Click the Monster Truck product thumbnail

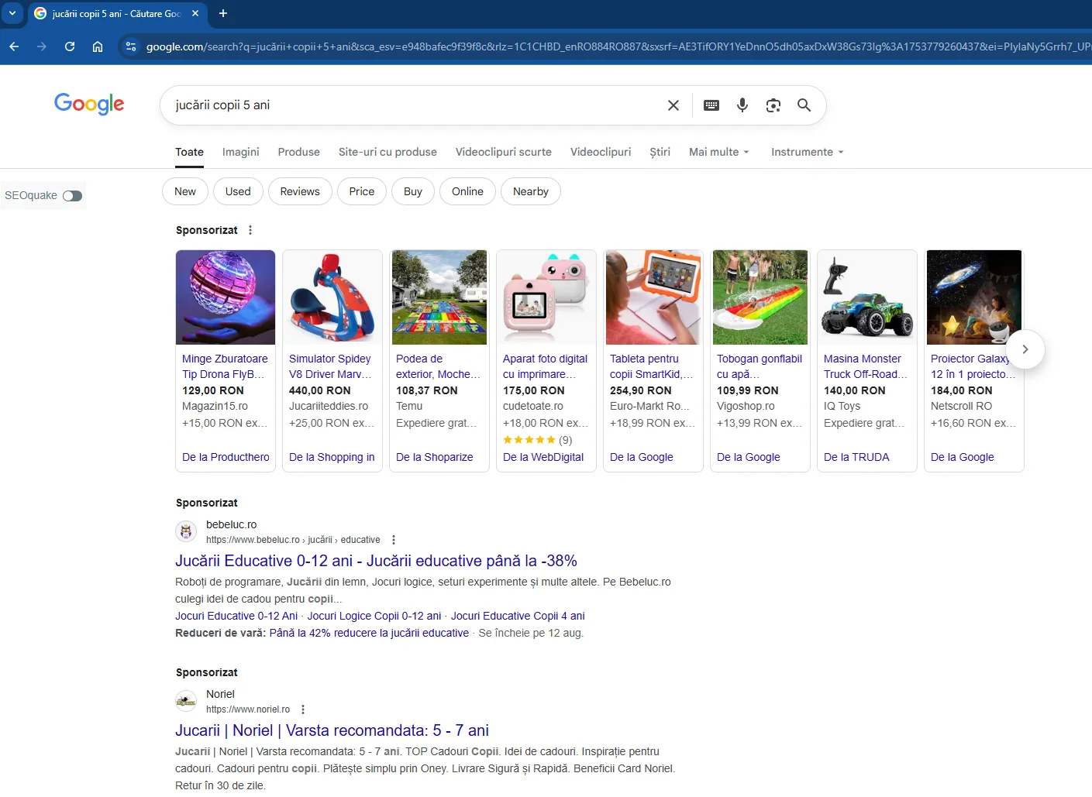866,297
